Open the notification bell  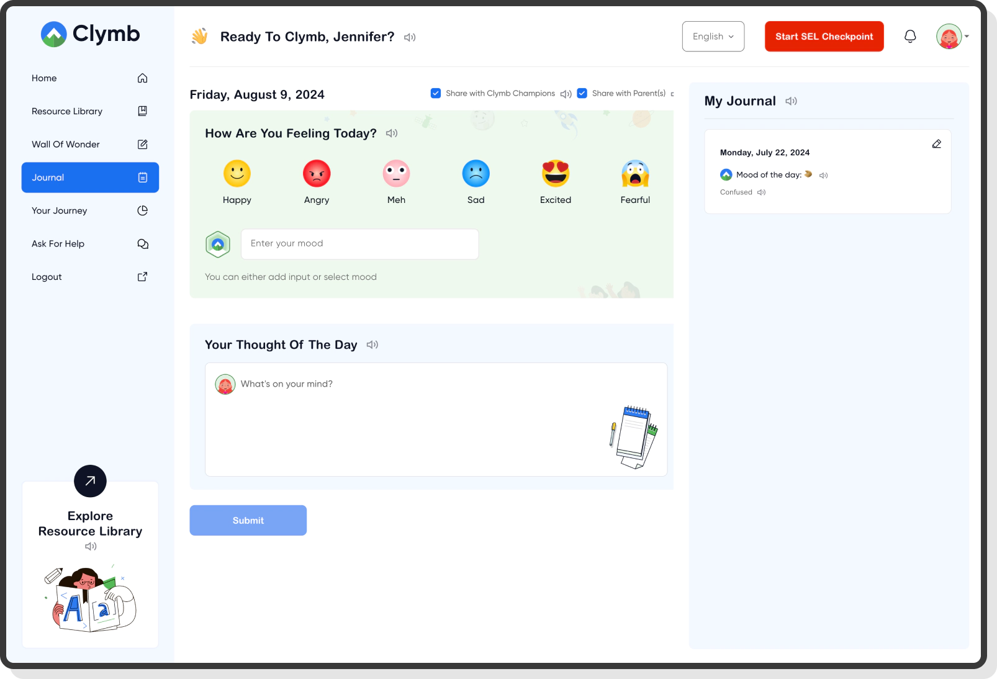click(910, 36)
